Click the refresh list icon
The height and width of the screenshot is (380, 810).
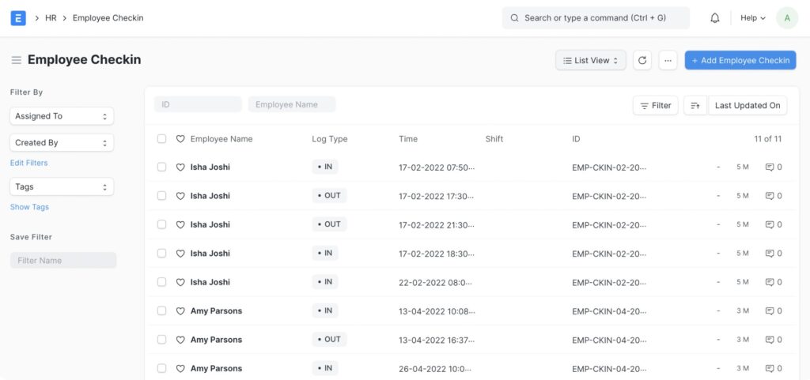point(642,61)
